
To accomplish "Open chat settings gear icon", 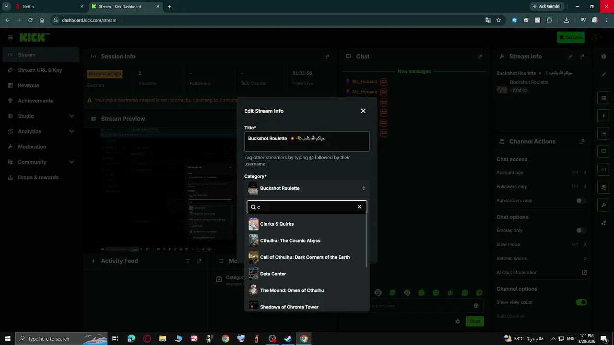I will (458, 322).
